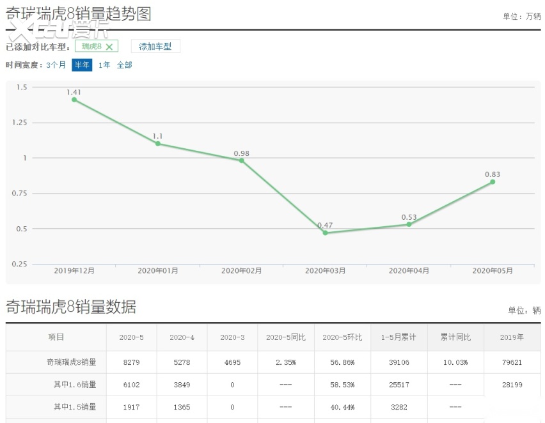The image size is (545, 423).
Task: Select the 0.98 data point for 2020年02月
Action: [242, 160]
